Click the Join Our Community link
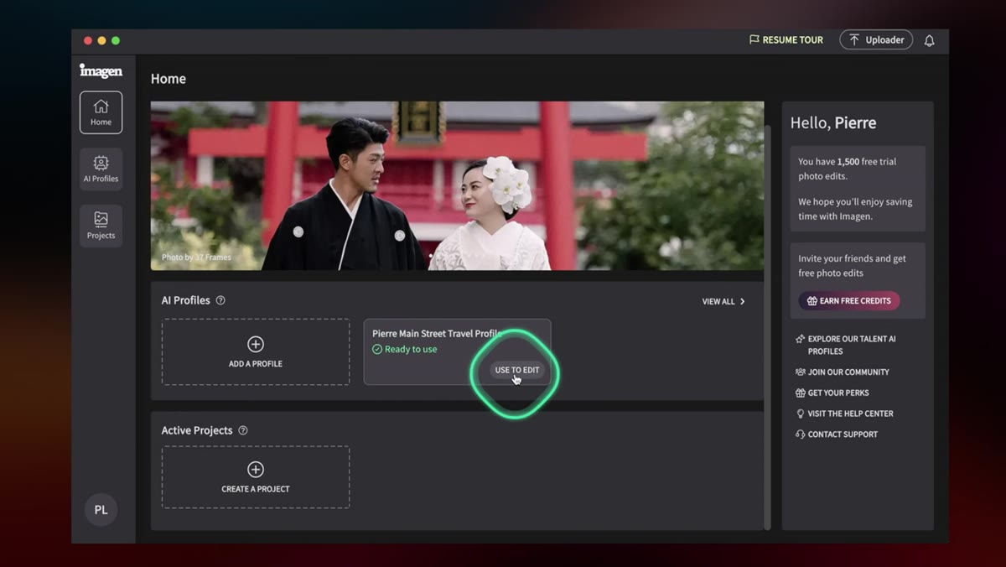Image resolution: width=1006 pixels, height=567 pixels. pos(843,372)
